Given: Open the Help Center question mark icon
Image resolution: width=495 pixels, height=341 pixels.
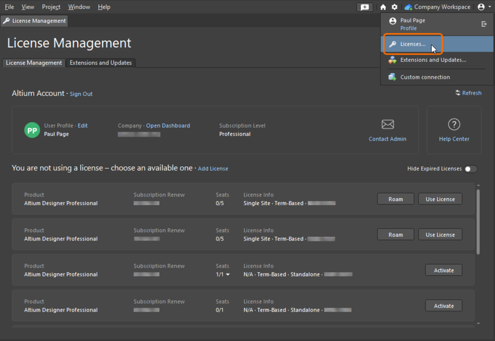Looking at the screenshot, I should tap(454, 124).
